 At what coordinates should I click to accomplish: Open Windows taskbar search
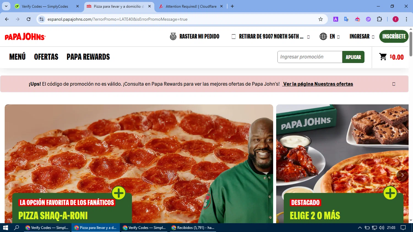click(17, 228)
